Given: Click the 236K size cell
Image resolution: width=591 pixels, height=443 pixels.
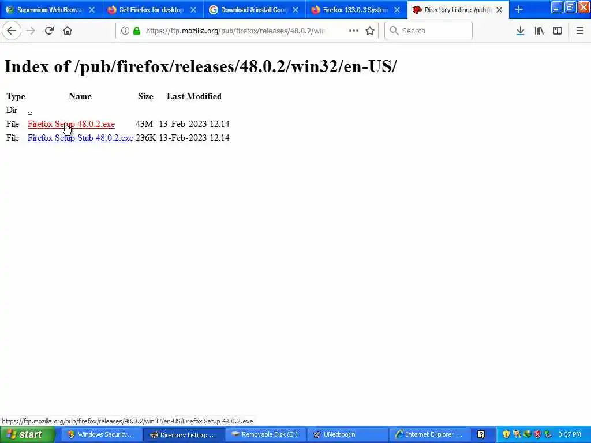Looking at the screenshot, I should [x=146, y=138].
